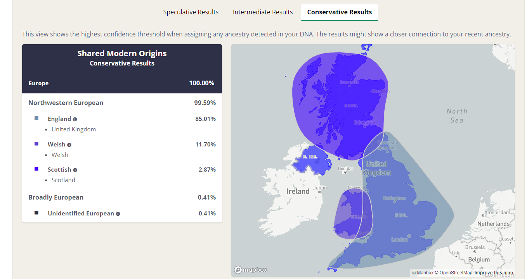
Task: Click the Europe label in header
Action: pos(39,83)
